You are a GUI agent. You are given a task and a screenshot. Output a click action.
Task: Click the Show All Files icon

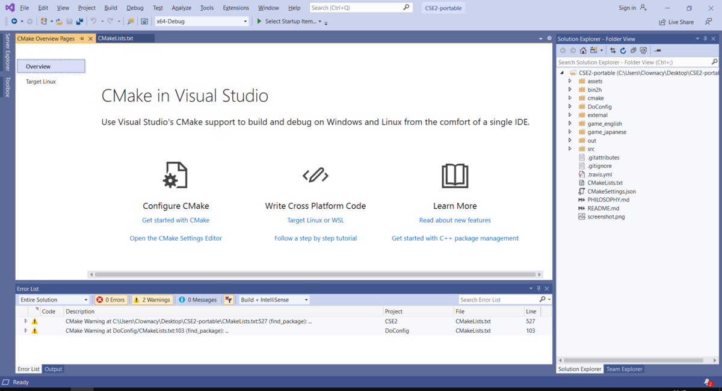tap(643, 51)
